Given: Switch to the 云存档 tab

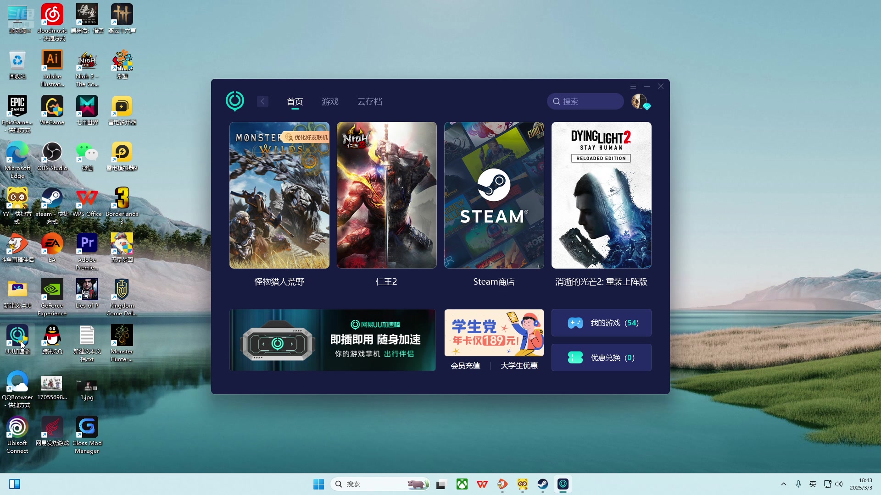Looking at the screenshot, I should 370,102.
